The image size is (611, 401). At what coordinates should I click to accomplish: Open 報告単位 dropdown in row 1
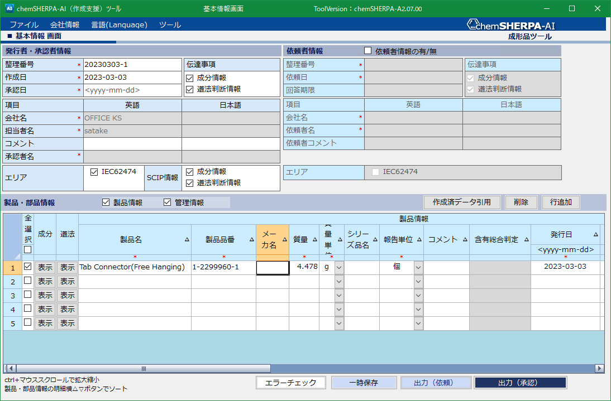pyautogui.click(x=418, y=267)
